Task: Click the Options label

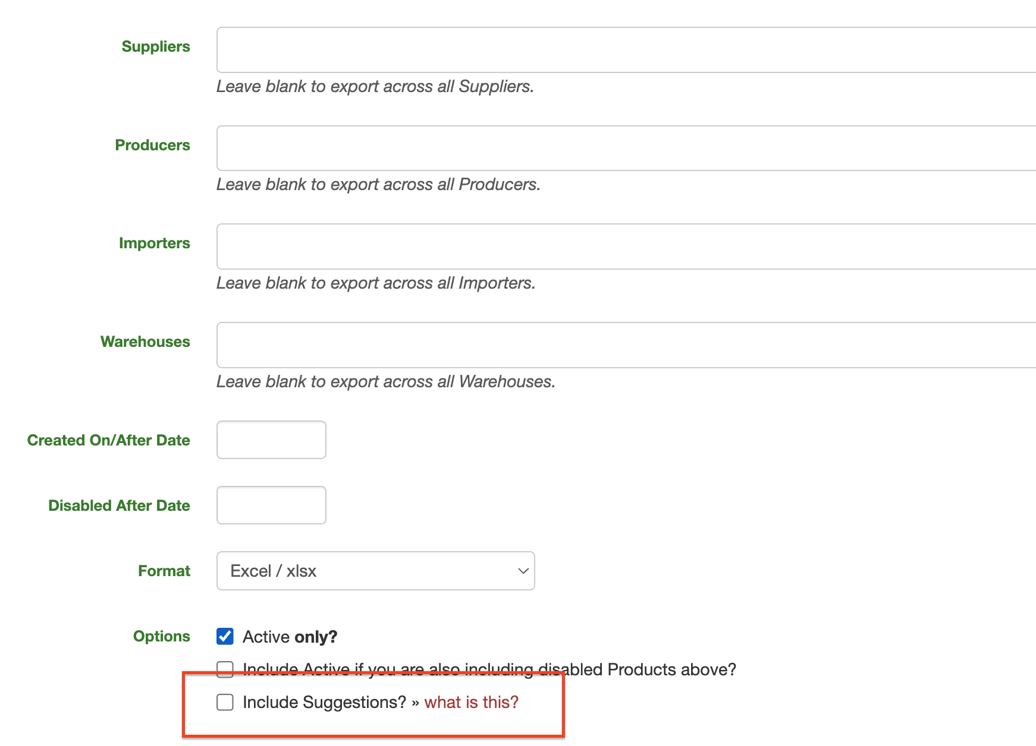Action: (162, 636)
